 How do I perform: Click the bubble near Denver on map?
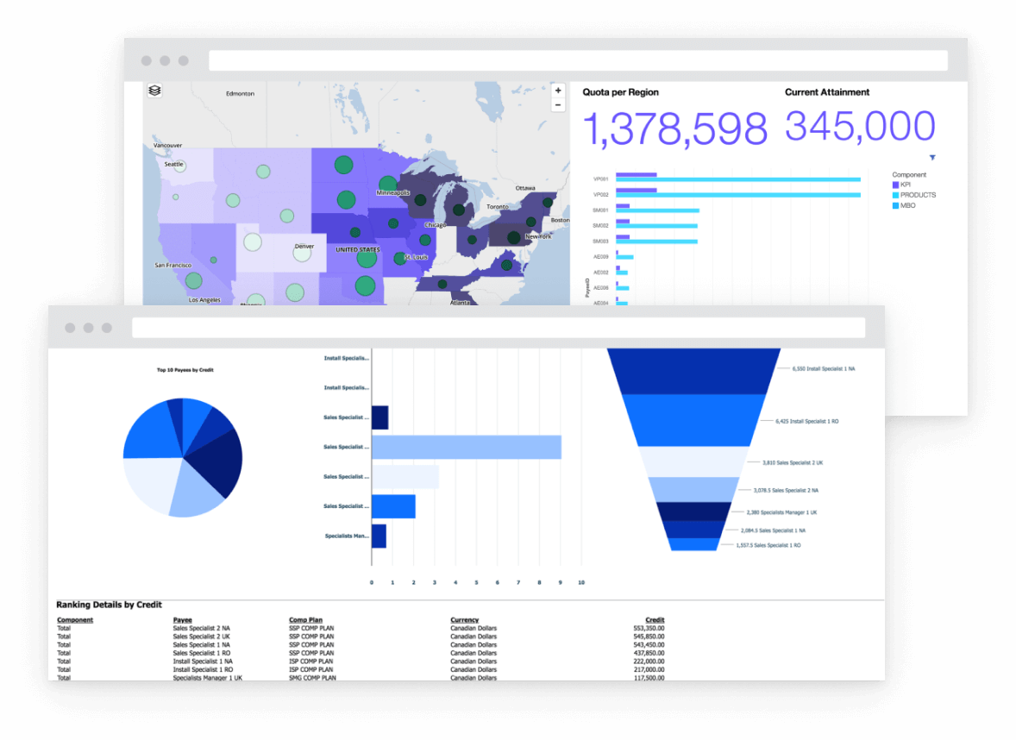pyautogui.click(x=252, y=241)
